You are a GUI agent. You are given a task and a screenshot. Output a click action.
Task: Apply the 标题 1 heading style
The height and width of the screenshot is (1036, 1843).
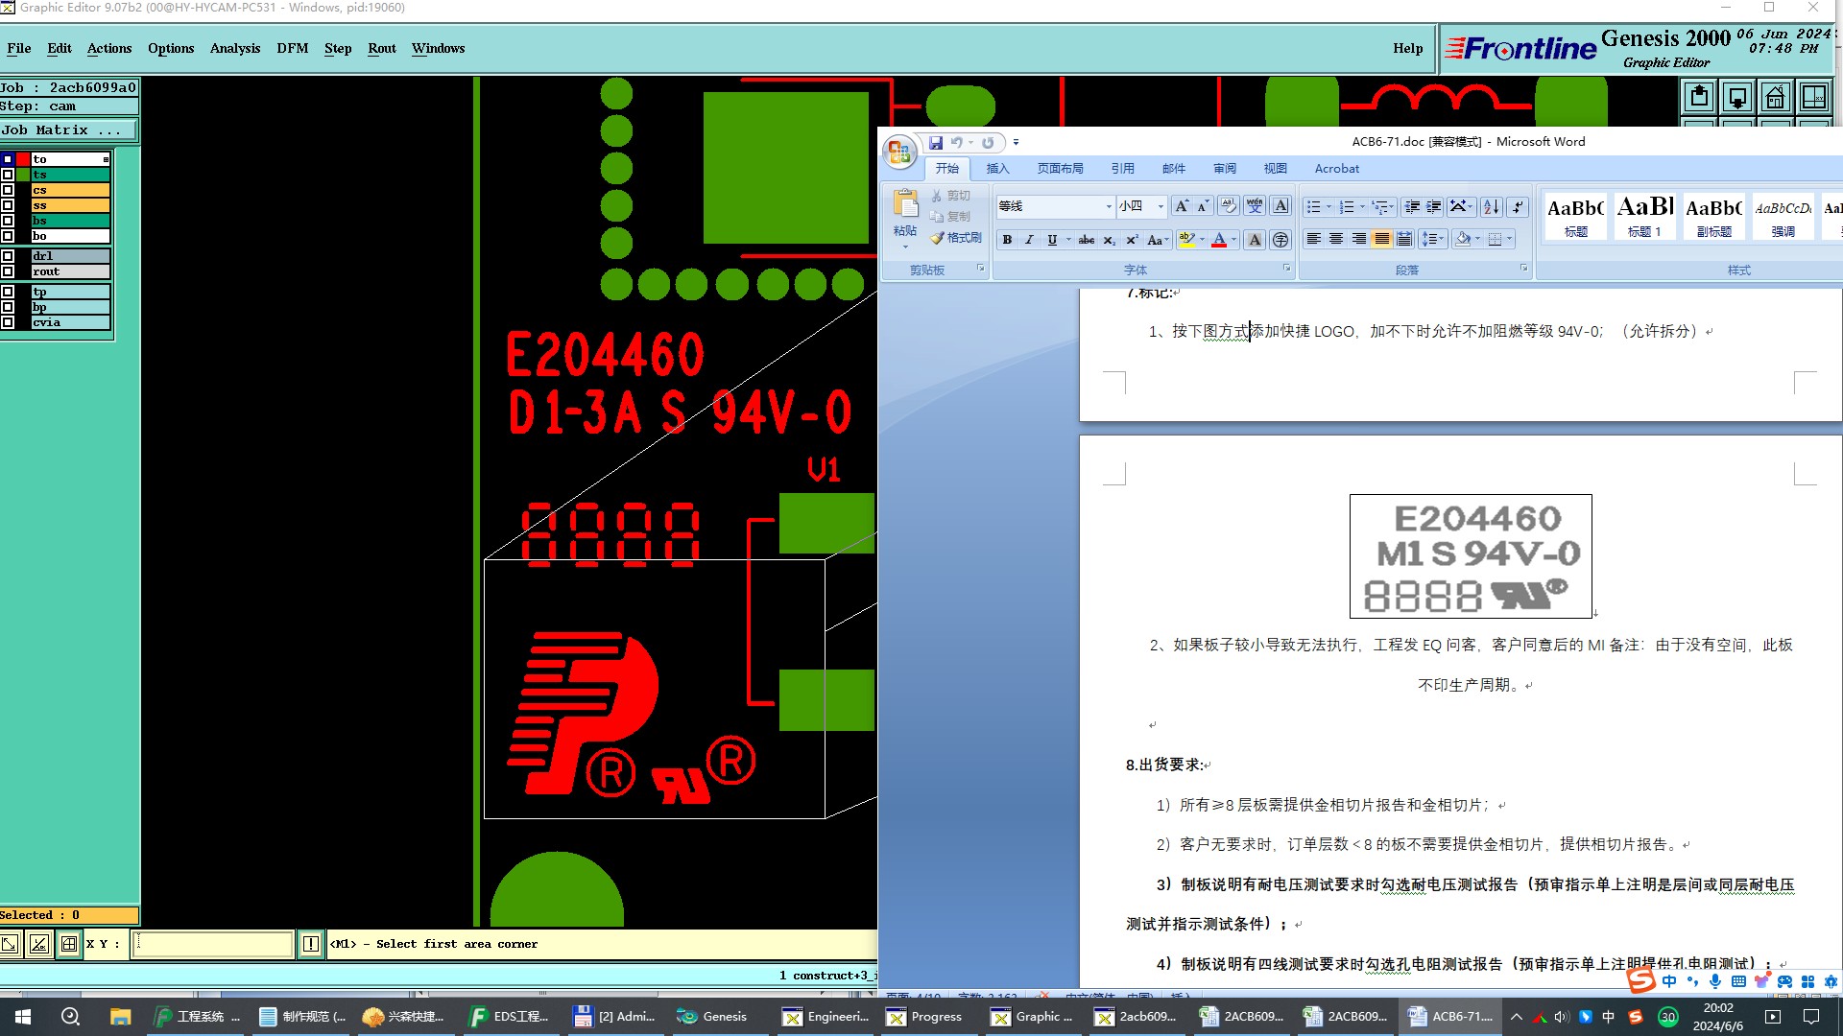(x=1644, y=216)
